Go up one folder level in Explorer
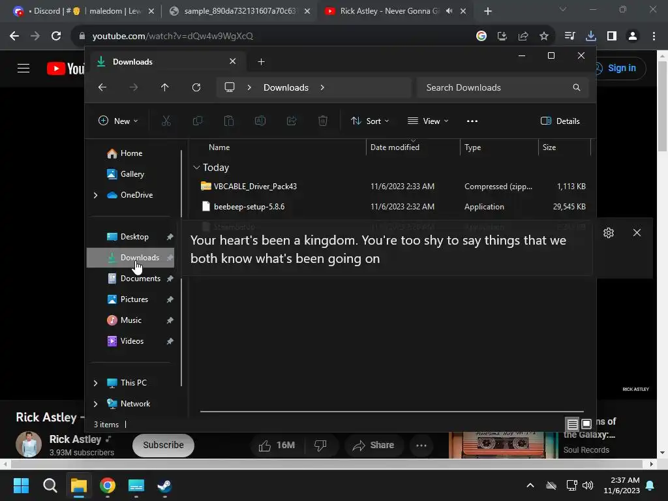Viewport: 668px width, 501px height. click(165, 87)
